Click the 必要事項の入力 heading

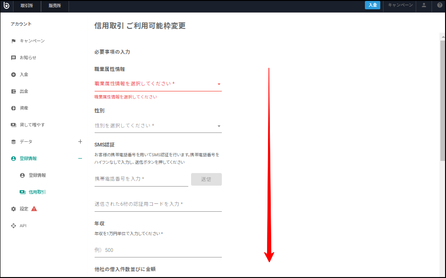coord(112,52)
